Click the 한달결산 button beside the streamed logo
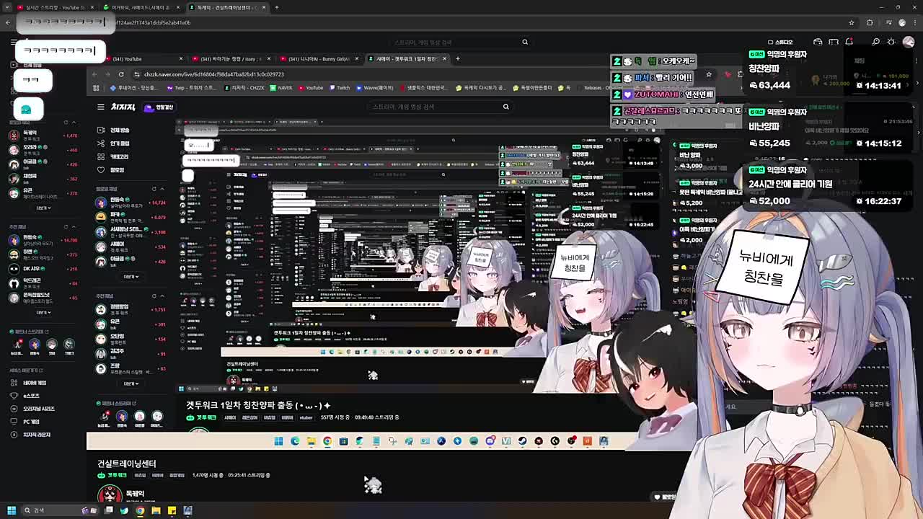This screenshot has height=519, width=923. 160,107
